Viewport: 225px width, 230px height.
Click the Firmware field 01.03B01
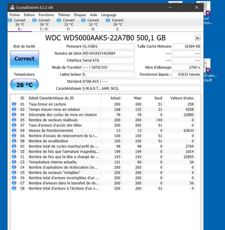point(108,47)
